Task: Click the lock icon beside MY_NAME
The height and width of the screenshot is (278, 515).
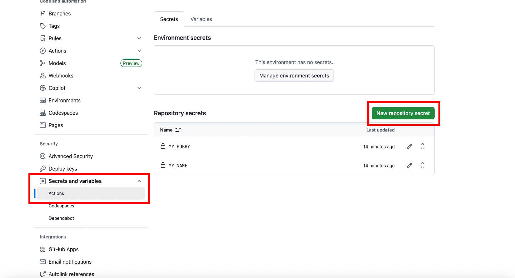Action: coord(163,165)
